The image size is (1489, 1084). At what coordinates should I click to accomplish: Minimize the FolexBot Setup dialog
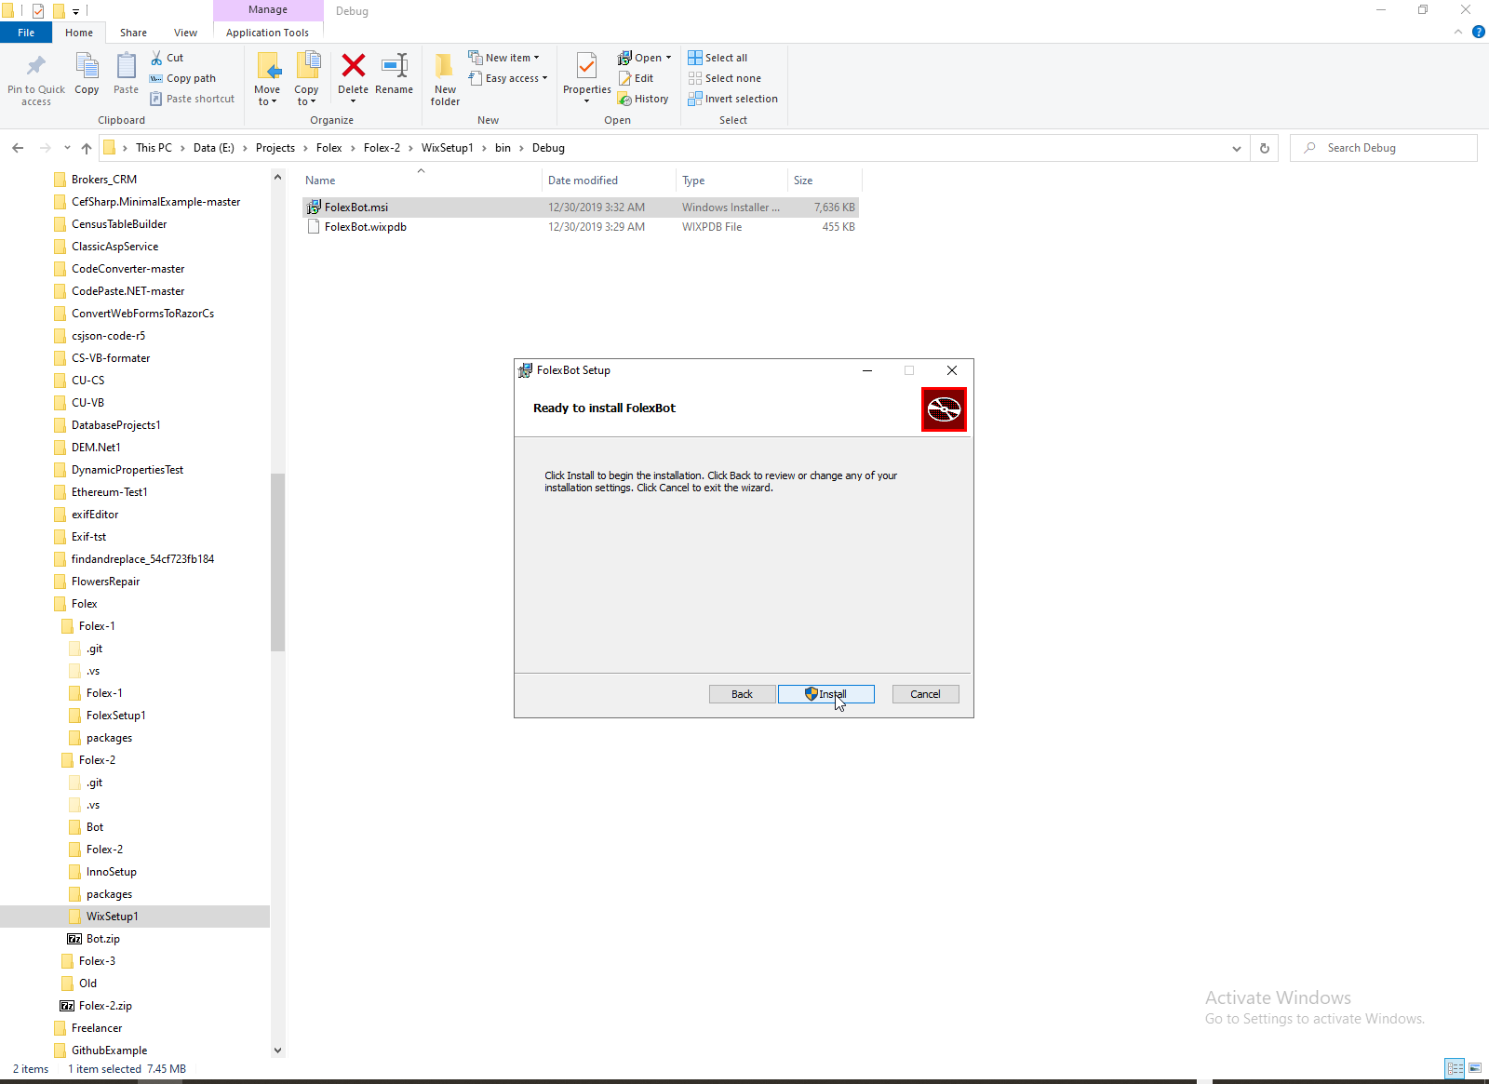(867, 370)
